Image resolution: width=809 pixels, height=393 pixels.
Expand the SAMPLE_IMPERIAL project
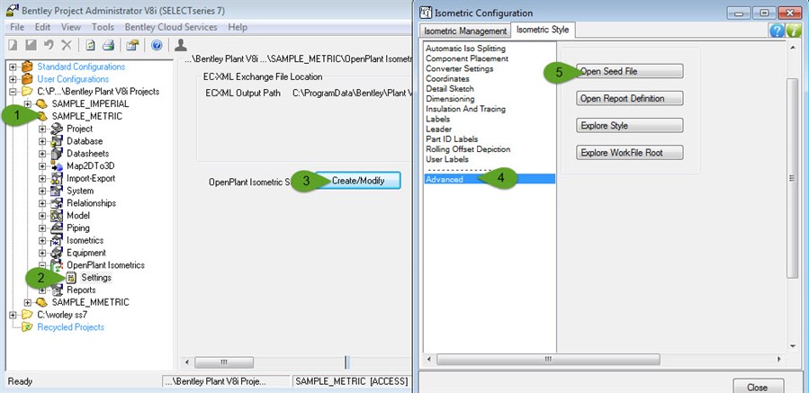(x=28, y=103)
